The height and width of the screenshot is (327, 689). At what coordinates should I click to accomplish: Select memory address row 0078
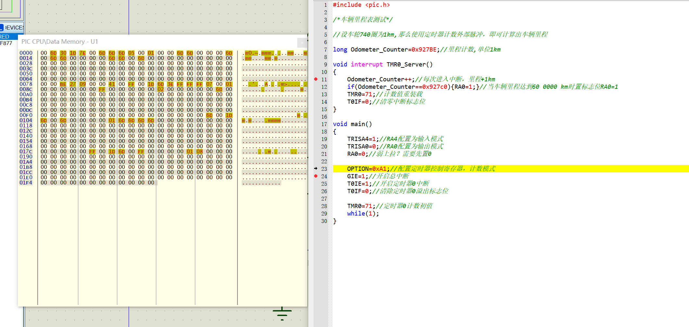coord(26,84)
